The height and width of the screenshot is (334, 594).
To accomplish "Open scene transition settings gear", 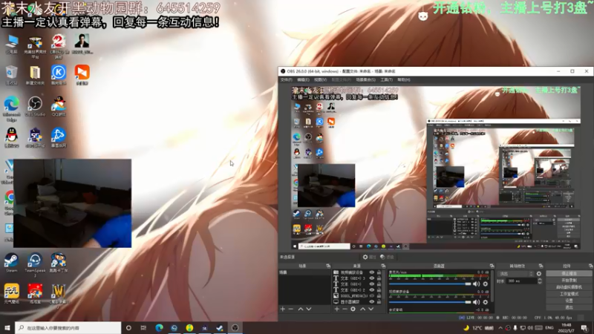I will click(539, 273).
